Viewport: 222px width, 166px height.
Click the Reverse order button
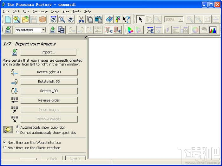tap(49, 100)
